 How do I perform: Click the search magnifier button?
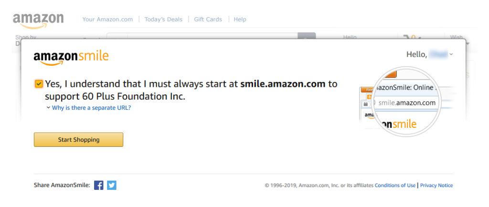307,36
